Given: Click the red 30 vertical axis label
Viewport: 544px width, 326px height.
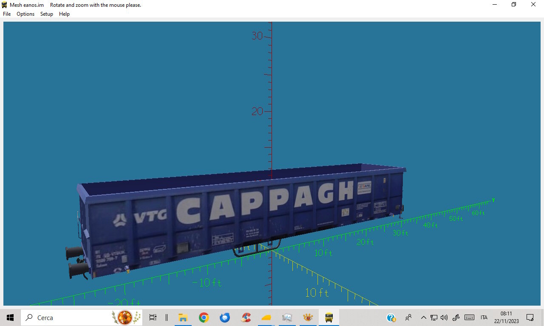Looking at the screenshot, I should click(257, 36).
